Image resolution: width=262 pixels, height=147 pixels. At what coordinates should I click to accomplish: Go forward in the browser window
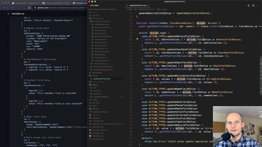point(8,8)
